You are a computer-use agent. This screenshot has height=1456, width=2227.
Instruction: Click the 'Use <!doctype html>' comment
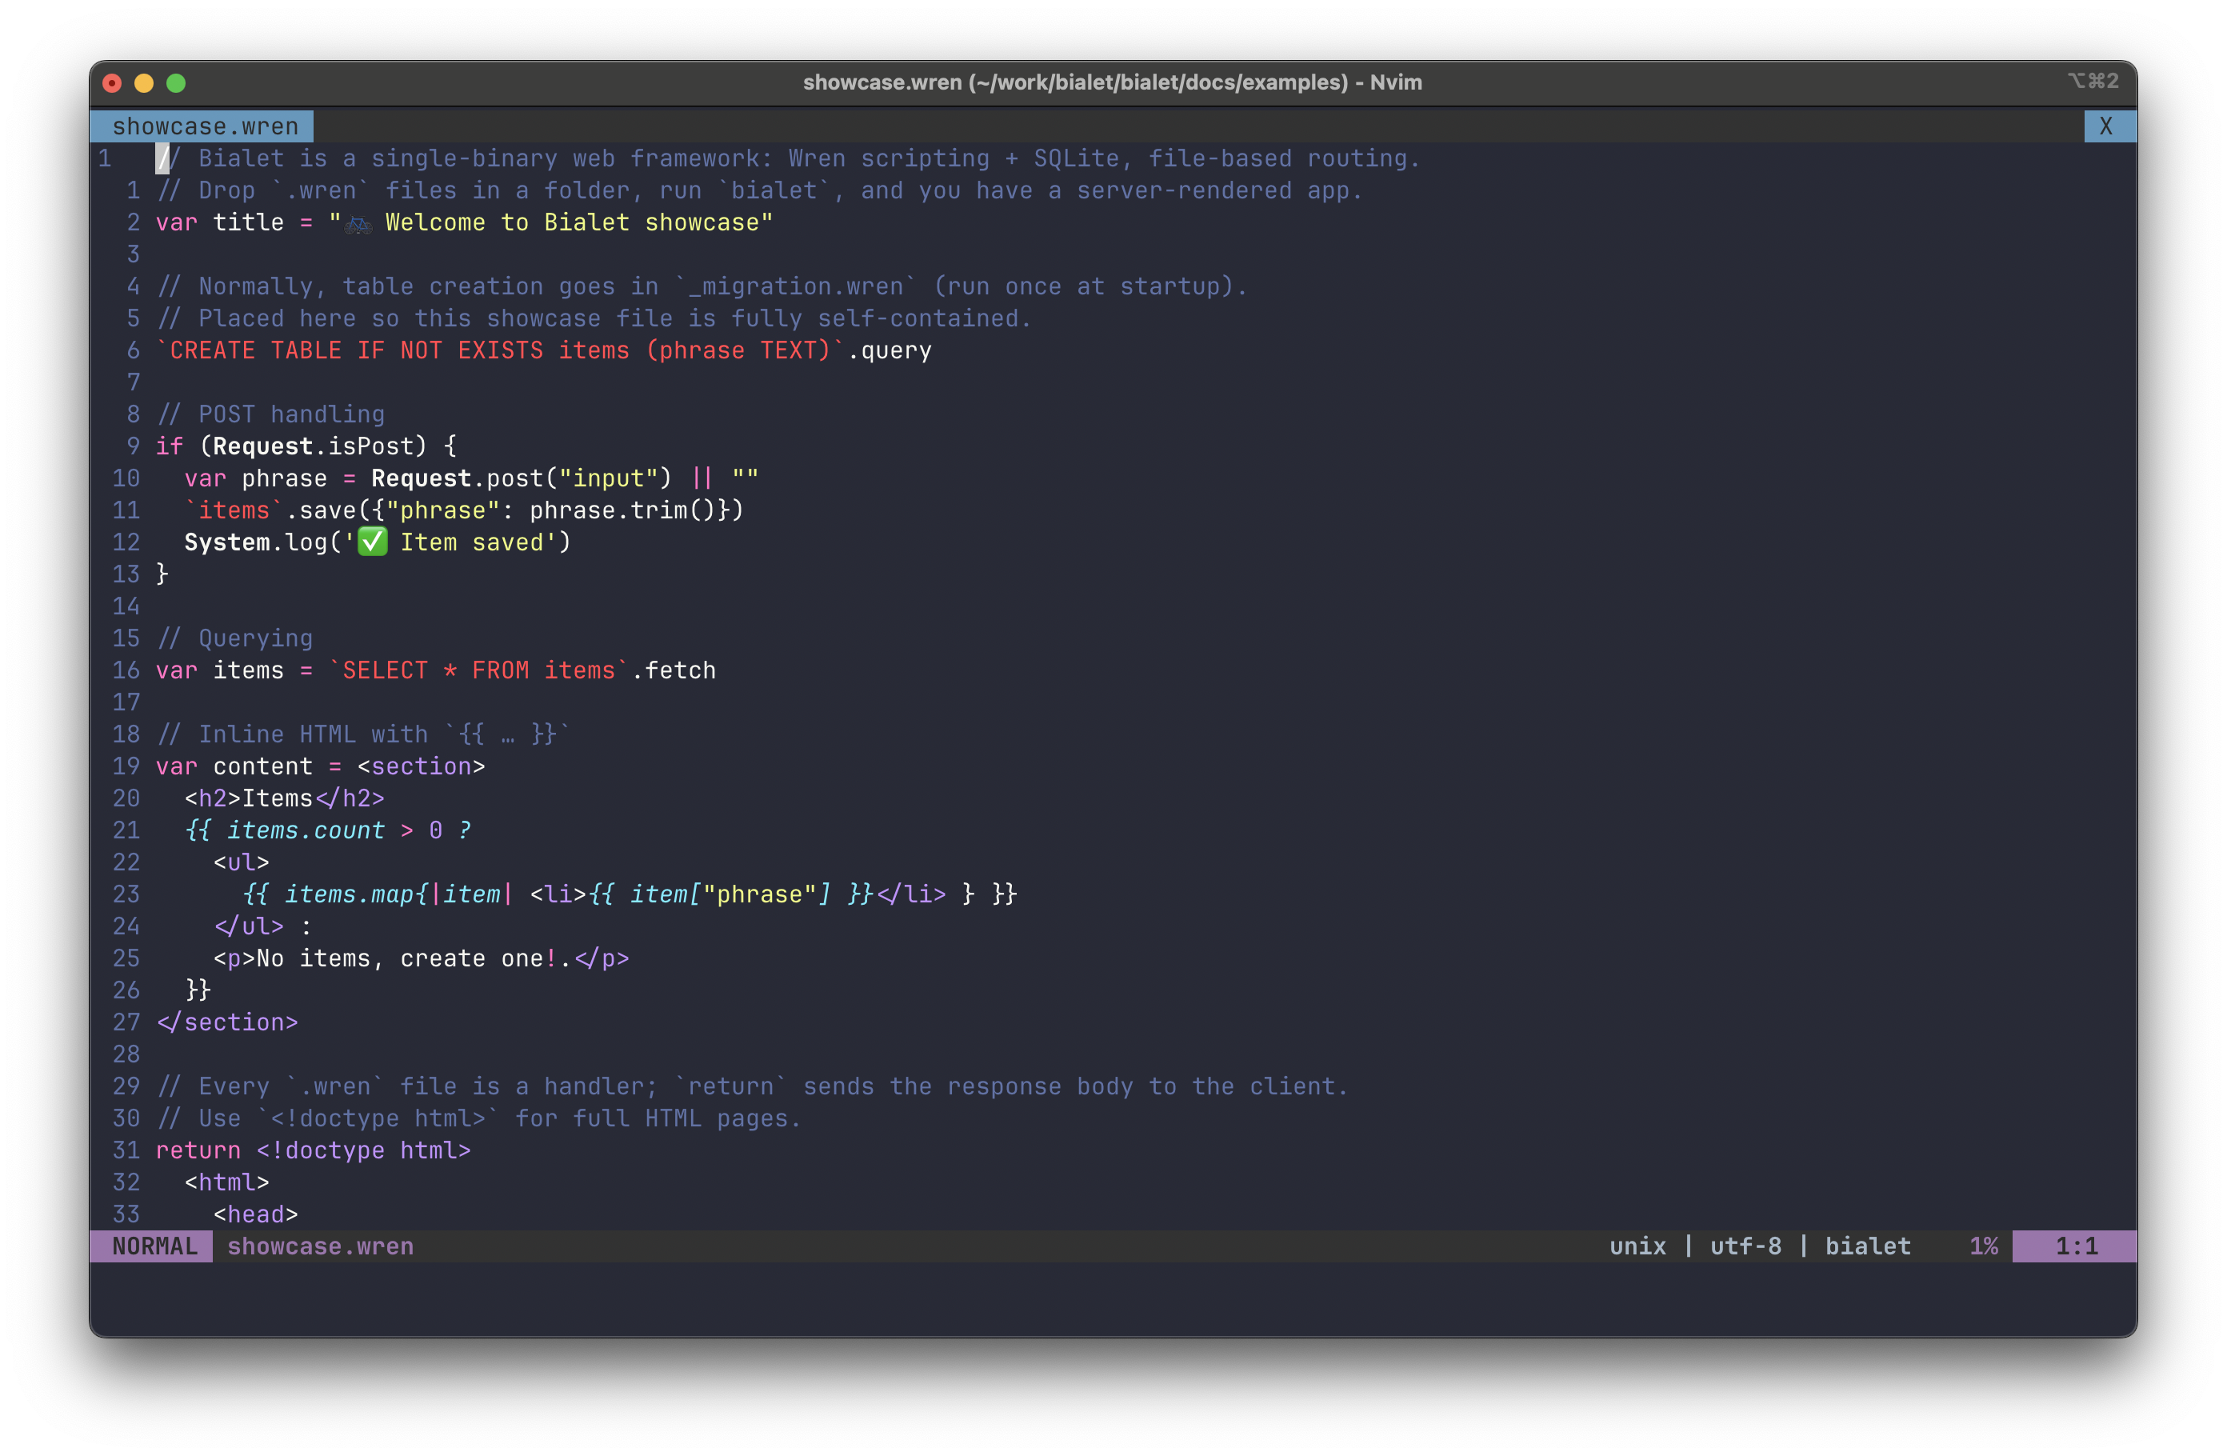pos(479,1119)
